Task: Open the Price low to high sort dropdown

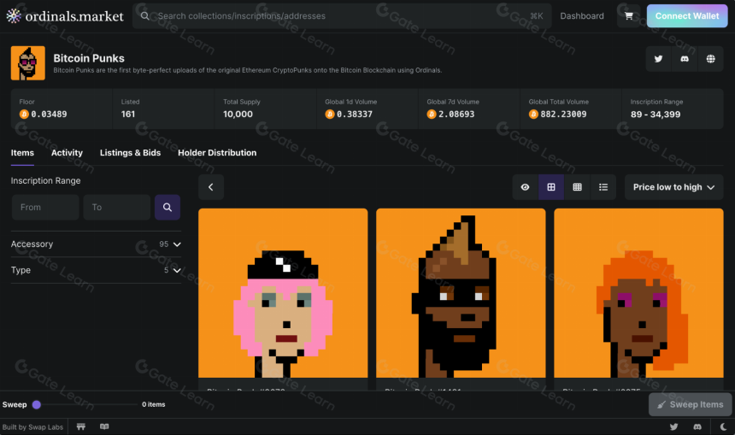Action: [673, 187]
